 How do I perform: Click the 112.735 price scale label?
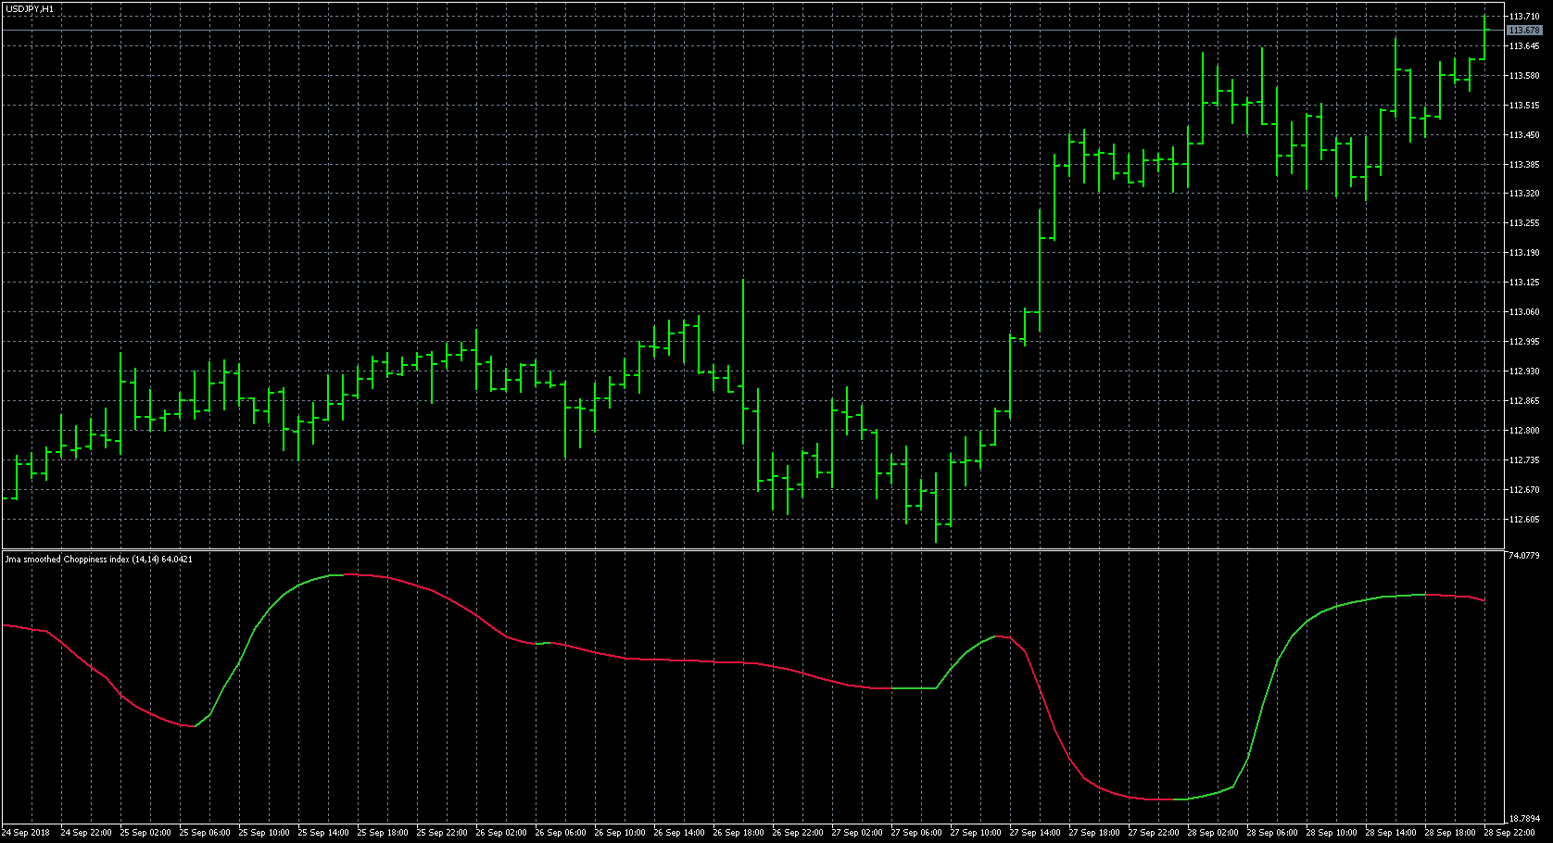coord(1524,460)
